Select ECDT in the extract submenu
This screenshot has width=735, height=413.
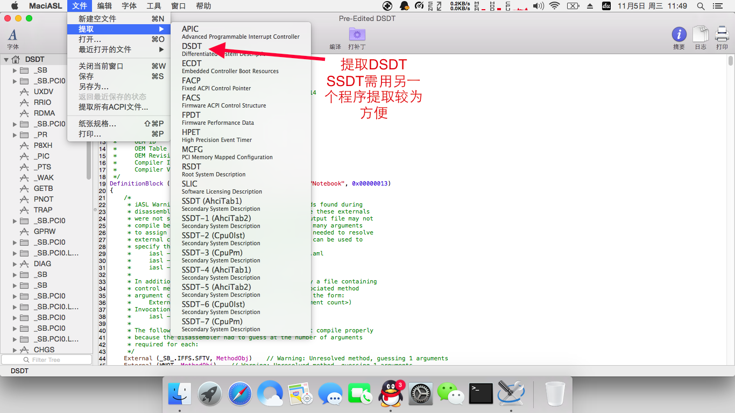(241, 67)
